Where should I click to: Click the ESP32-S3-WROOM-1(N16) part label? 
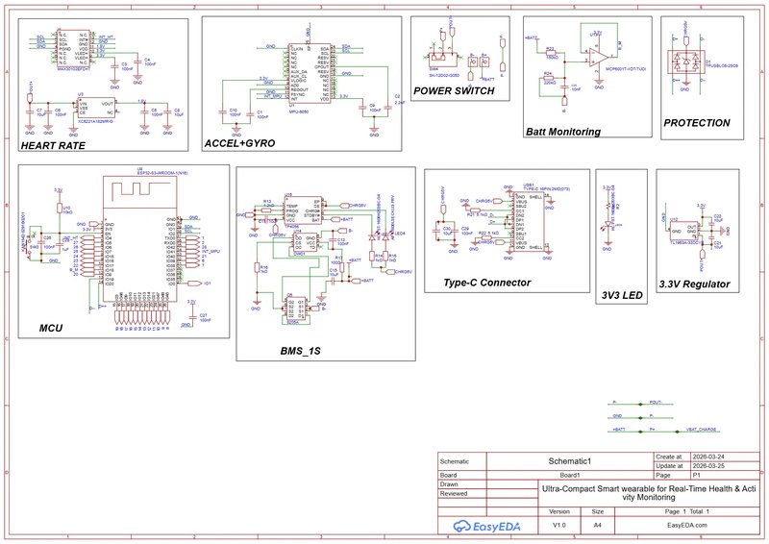tap(161, 173)
